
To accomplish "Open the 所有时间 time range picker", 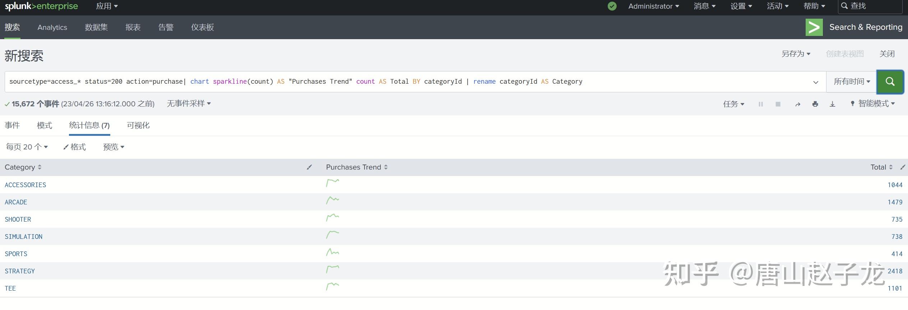I will (x=852, y=82).
